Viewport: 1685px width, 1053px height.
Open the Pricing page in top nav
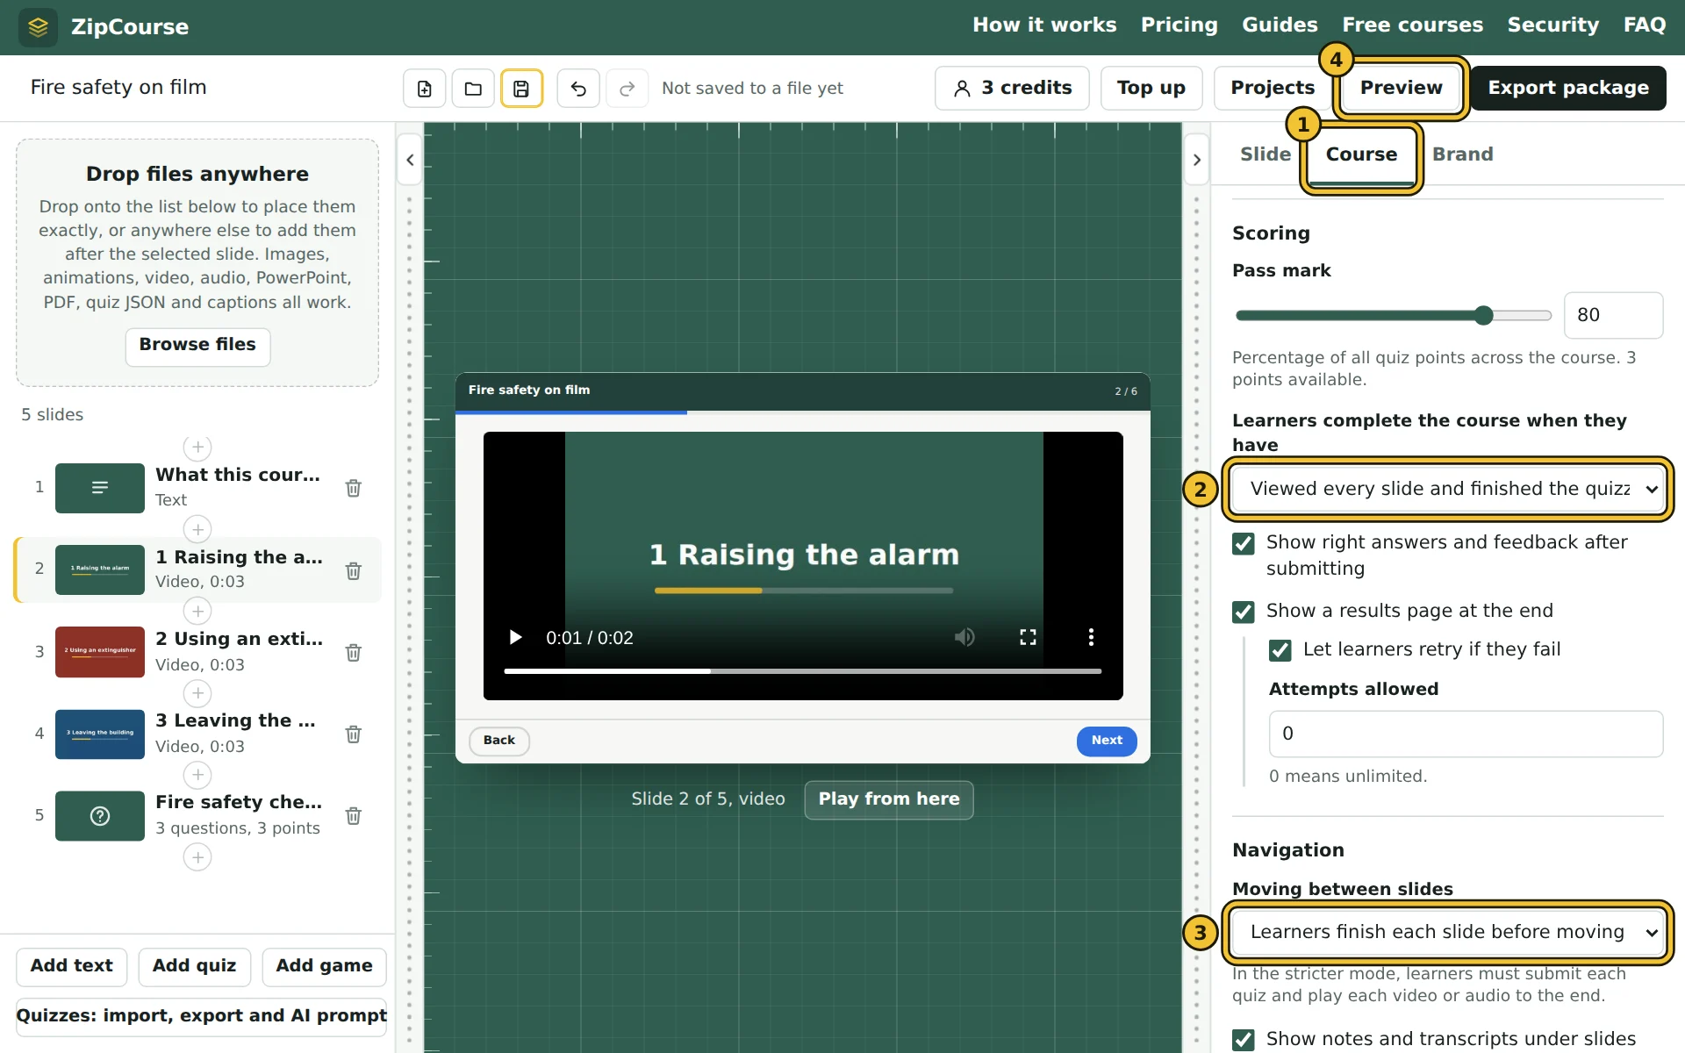[x=1179, y=25]
